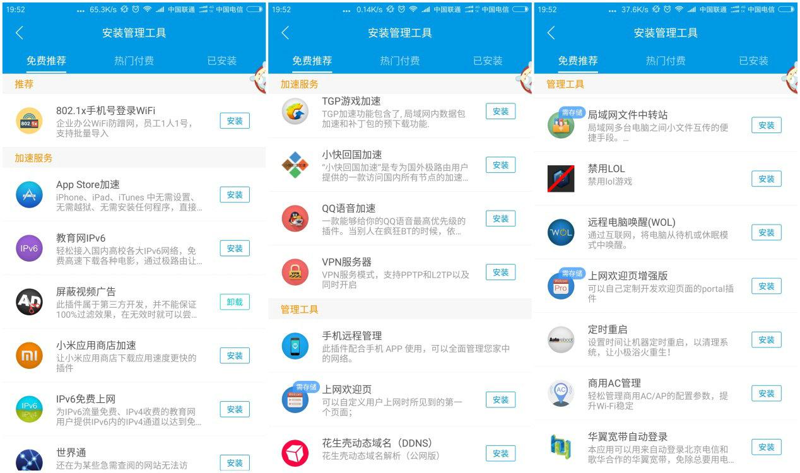Install the 局域网文件中转站 plugin
Image resolution: width=800 pixels, height=473 pixels.
point(766,125)
